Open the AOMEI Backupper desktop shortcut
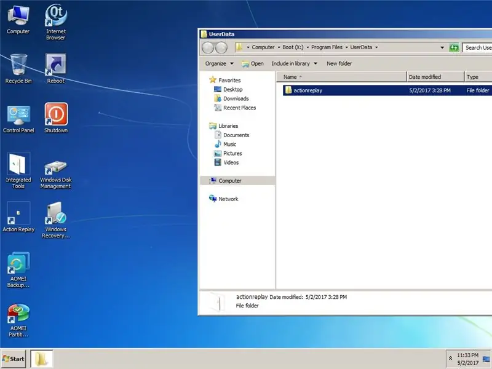The height and width of the screenshot is (369, 492). click(x=18, y=270)
